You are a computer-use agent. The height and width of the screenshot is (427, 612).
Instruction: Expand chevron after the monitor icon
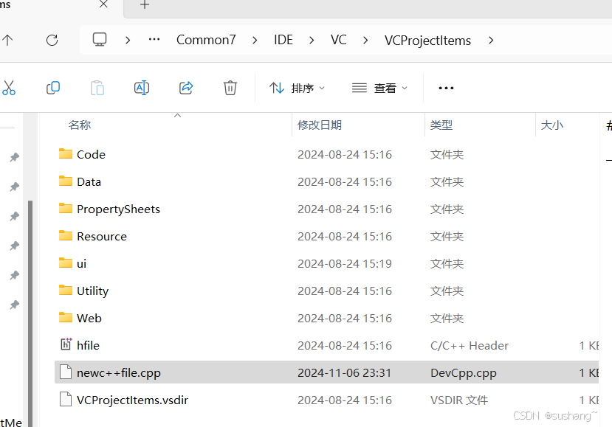[x=128, y=40]
